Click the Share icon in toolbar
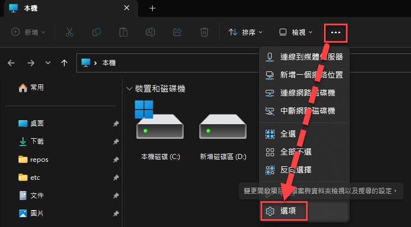 click(x=178, y=32)
